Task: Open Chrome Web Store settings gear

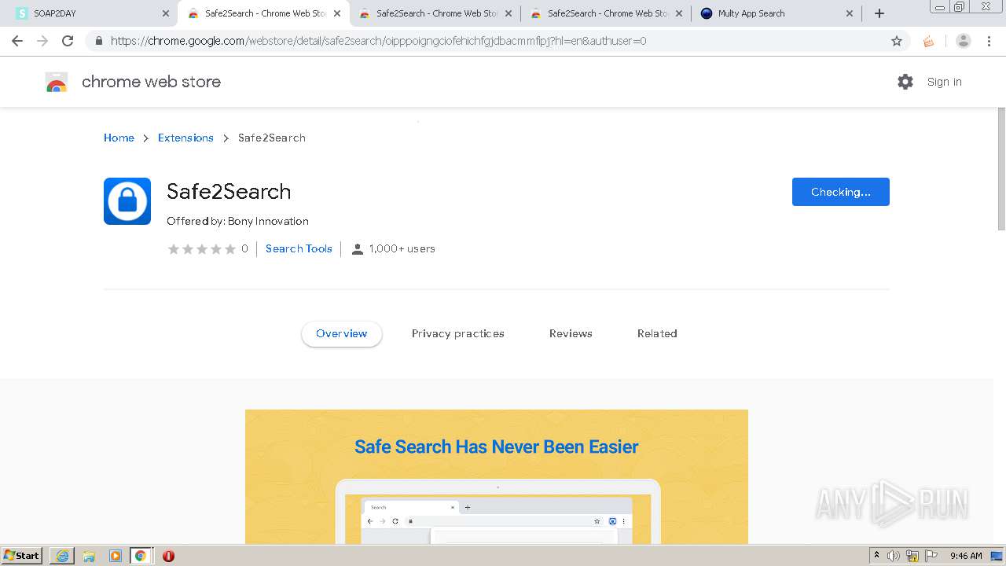Action: click(905, 82)
